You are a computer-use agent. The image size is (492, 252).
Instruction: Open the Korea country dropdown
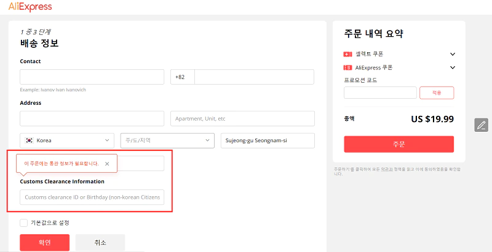[67, 140]
